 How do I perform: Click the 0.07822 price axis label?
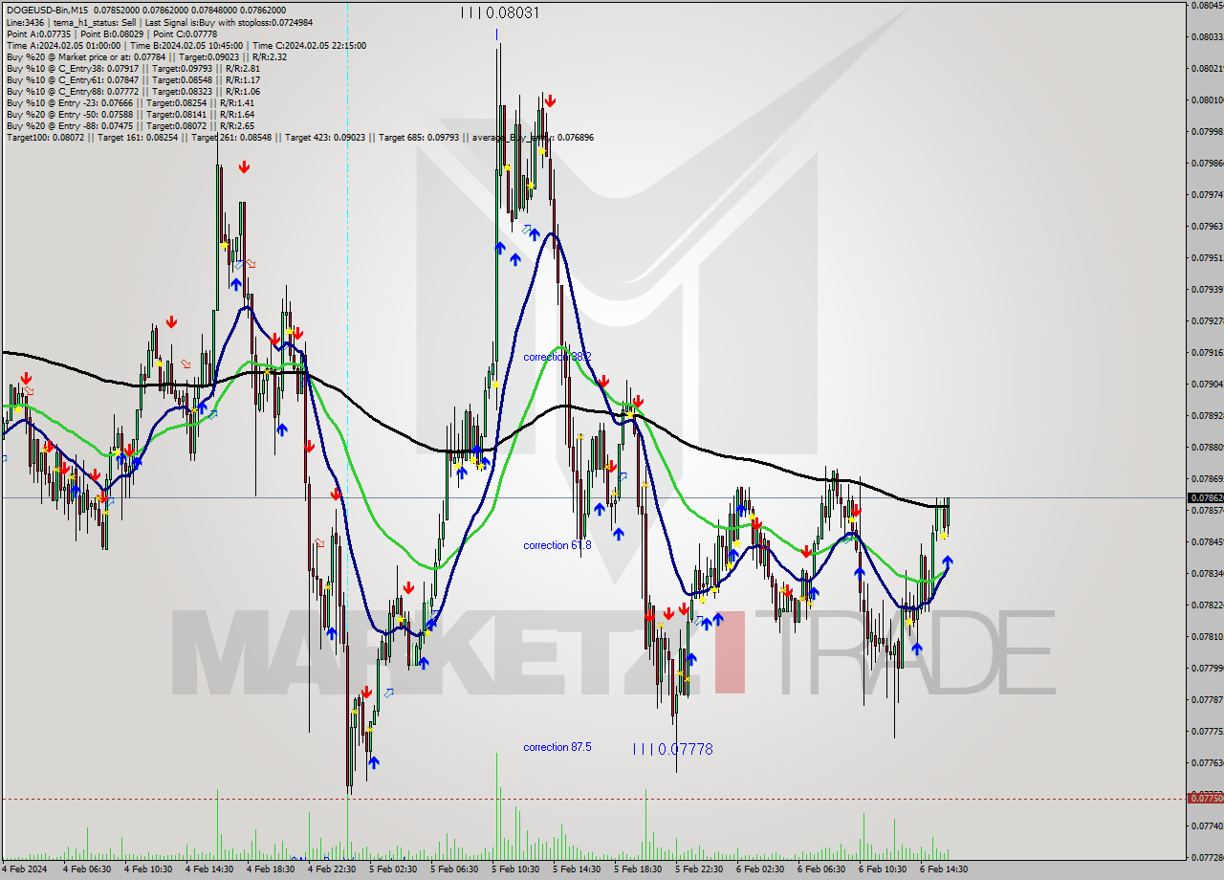tap(1207, 605)
